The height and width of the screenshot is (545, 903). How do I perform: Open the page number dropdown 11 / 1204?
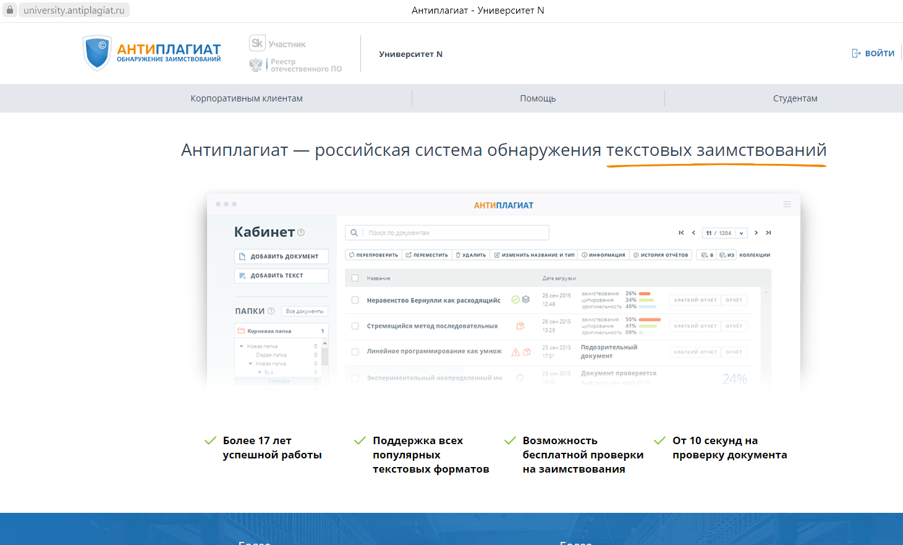pos(725,233)
